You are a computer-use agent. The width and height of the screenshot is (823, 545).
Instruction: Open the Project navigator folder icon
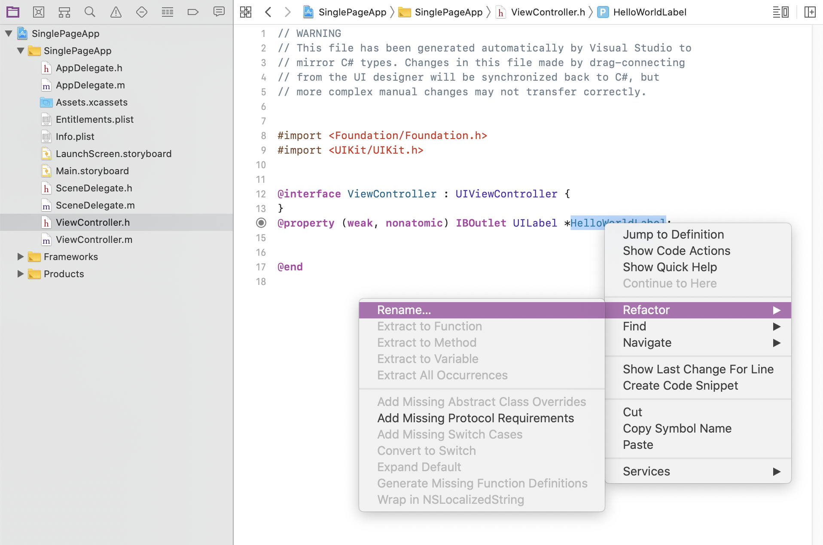click(x=13, y=12)
